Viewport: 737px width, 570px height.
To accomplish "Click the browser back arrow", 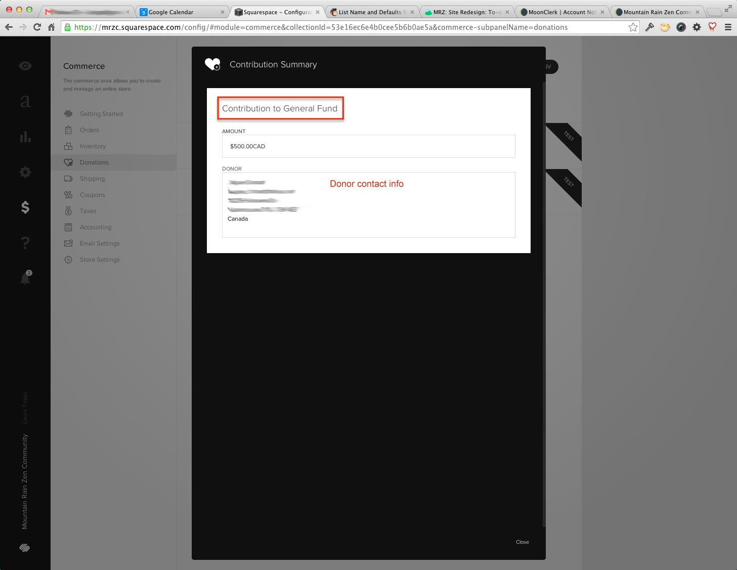I will pyautogui.click(x=9, y=27).
